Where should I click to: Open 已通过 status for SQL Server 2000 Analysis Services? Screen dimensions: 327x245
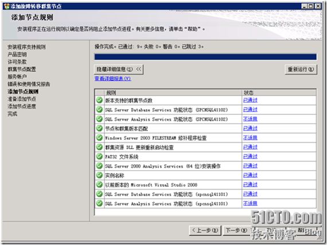[x=250, y=165]
